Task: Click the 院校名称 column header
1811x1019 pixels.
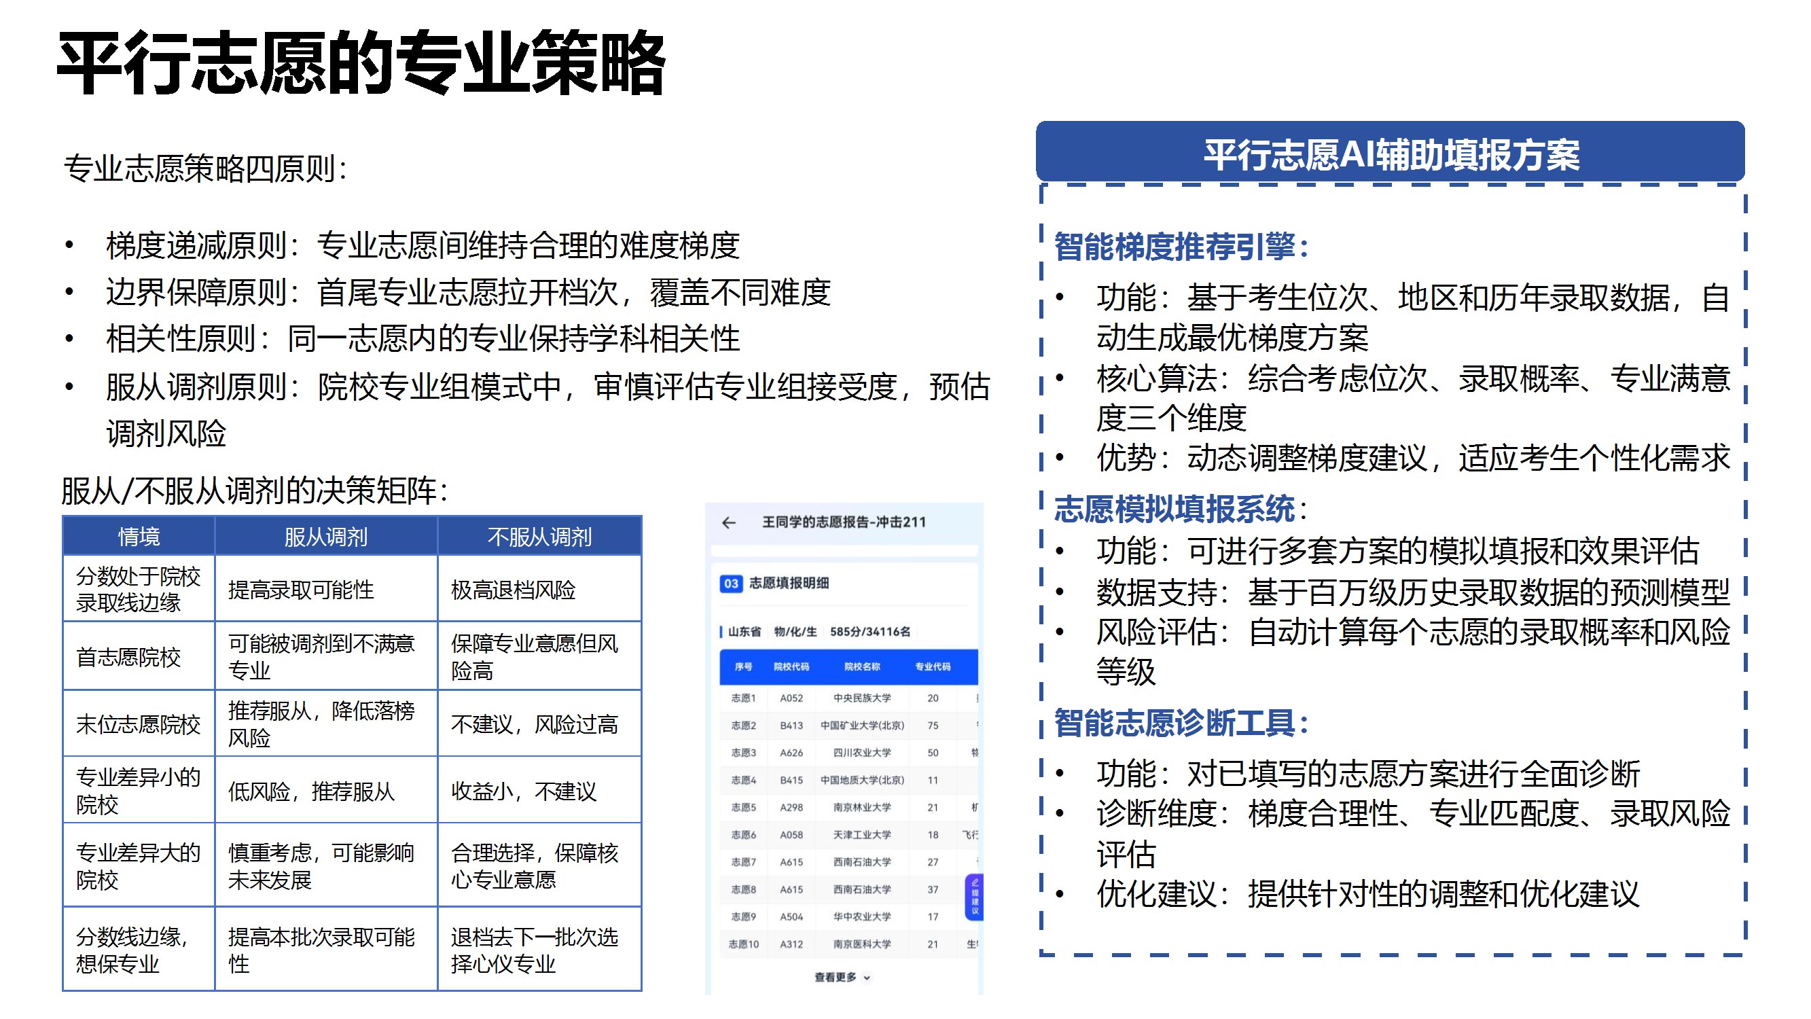Action: tap(862, 666)
